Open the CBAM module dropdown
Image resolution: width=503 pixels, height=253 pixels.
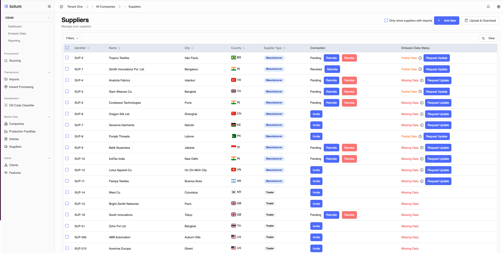coord(27,18)
